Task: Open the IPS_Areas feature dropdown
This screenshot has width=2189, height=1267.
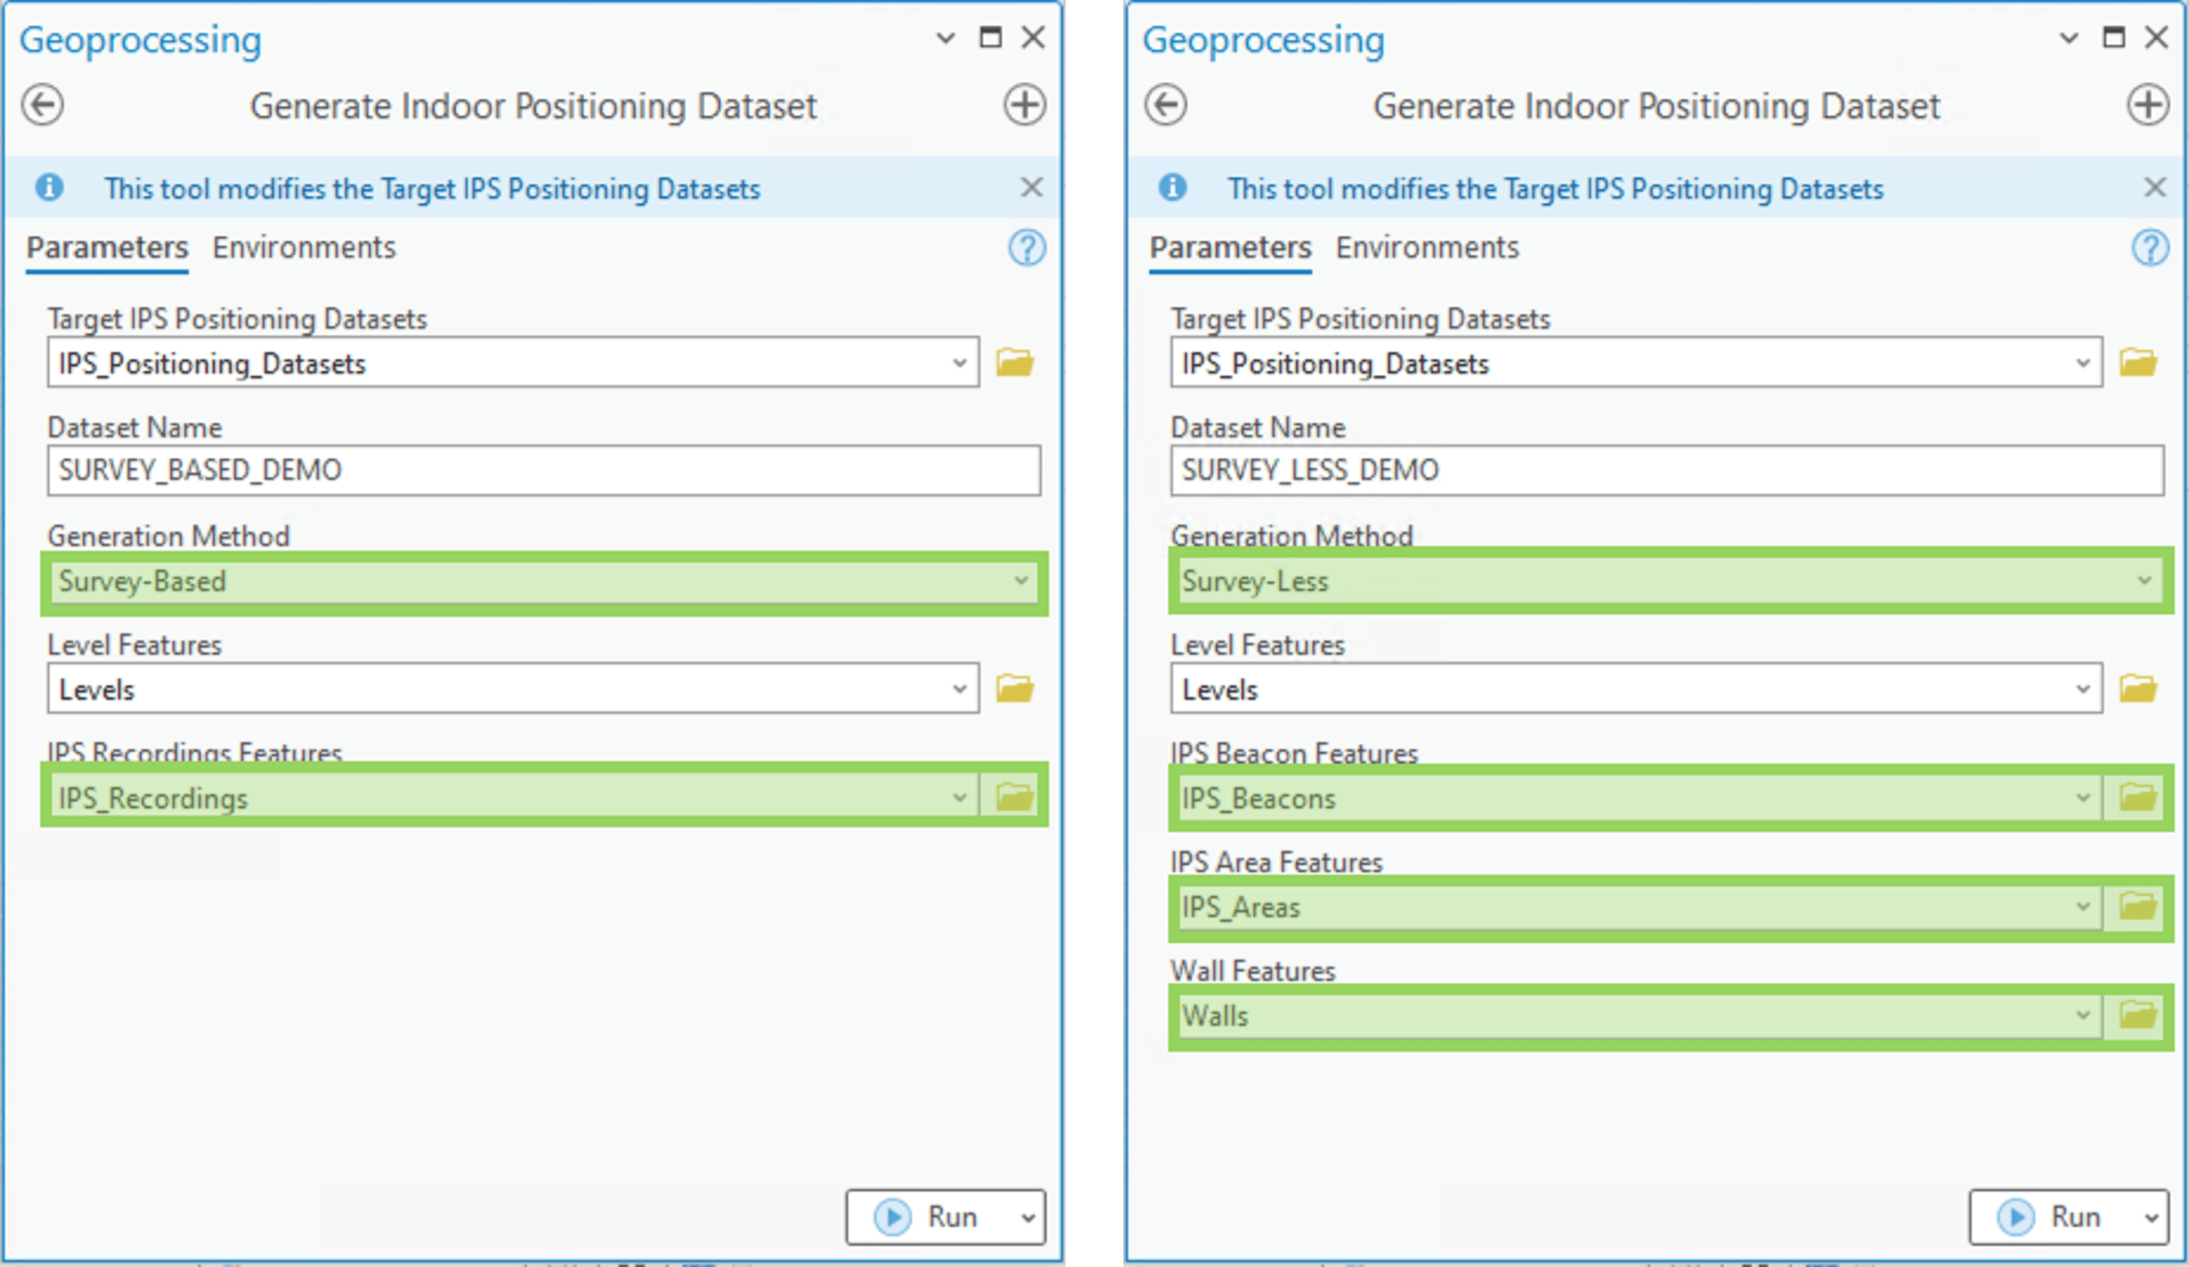Action: coord(2084,907)
